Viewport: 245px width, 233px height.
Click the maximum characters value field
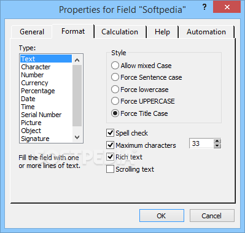click(x=201, y=143)
